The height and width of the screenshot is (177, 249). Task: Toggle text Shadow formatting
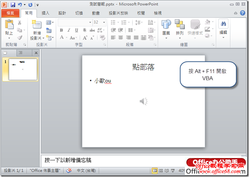[x=84, y=30]
